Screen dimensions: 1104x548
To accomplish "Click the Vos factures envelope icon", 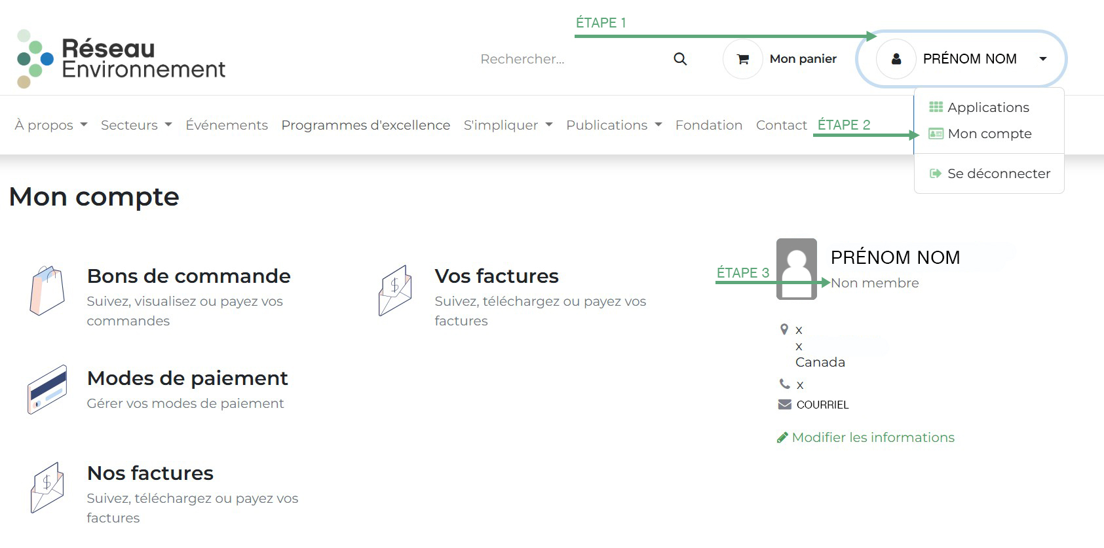I will 395,291.
